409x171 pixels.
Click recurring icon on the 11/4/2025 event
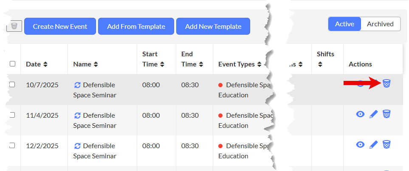(77, 116)
